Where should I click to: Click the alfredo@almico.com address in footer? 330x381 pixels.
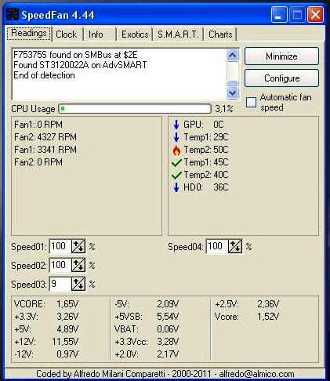(x=257, y=374)
